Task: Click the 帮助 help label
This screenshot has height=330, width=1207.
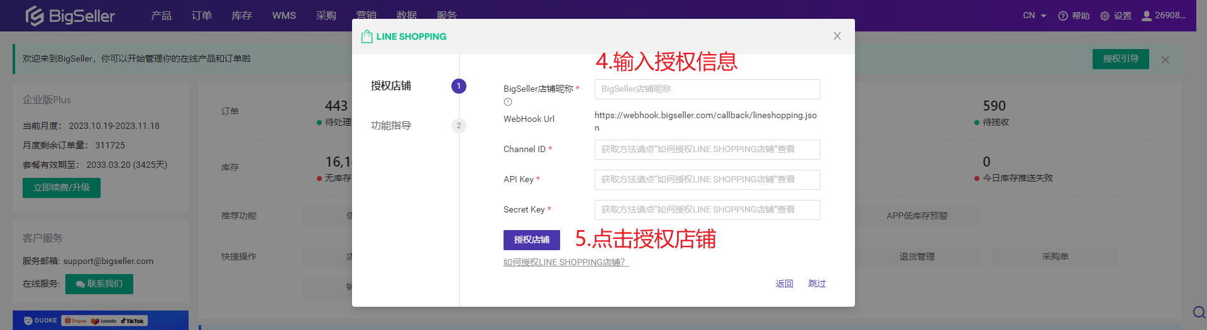Action: coord(1081,16)
